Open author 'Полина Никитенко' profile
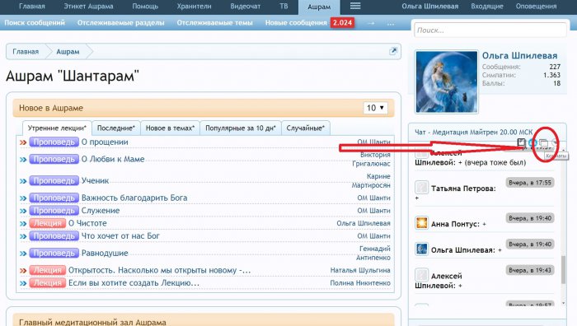Viewport: 577px width, 326px height. pyautogui.click(x=360, y=283)
